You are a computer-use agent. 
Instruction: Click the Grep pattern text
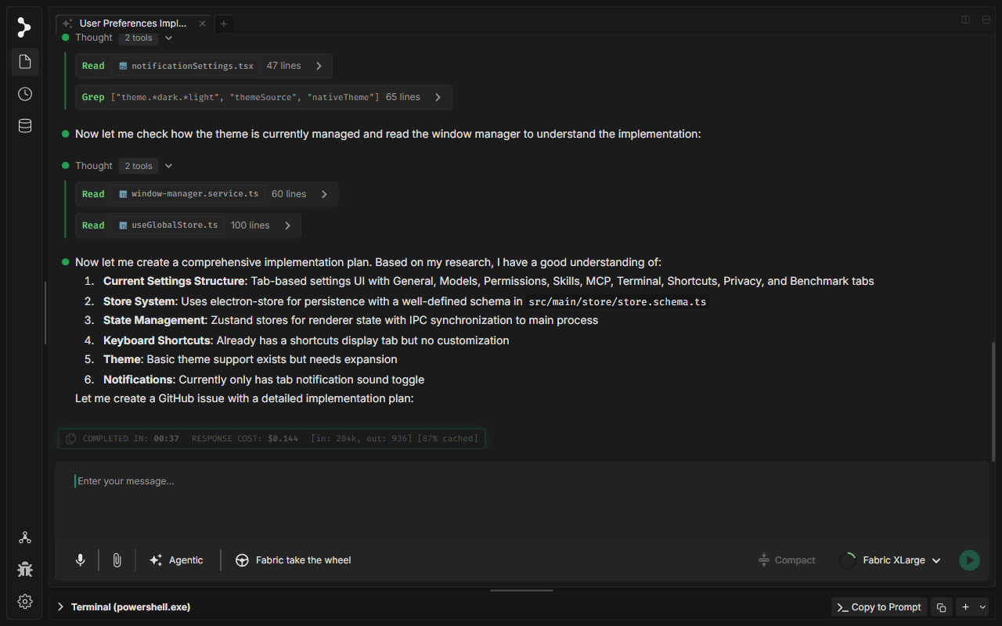pos(245,97)
